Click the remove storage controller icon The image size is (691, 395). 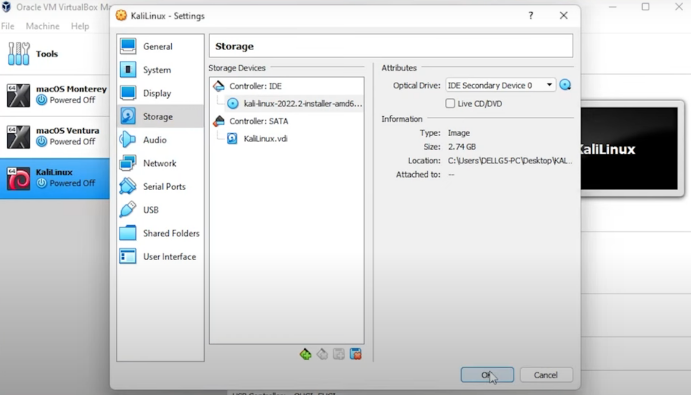click(x=322, y=354)
